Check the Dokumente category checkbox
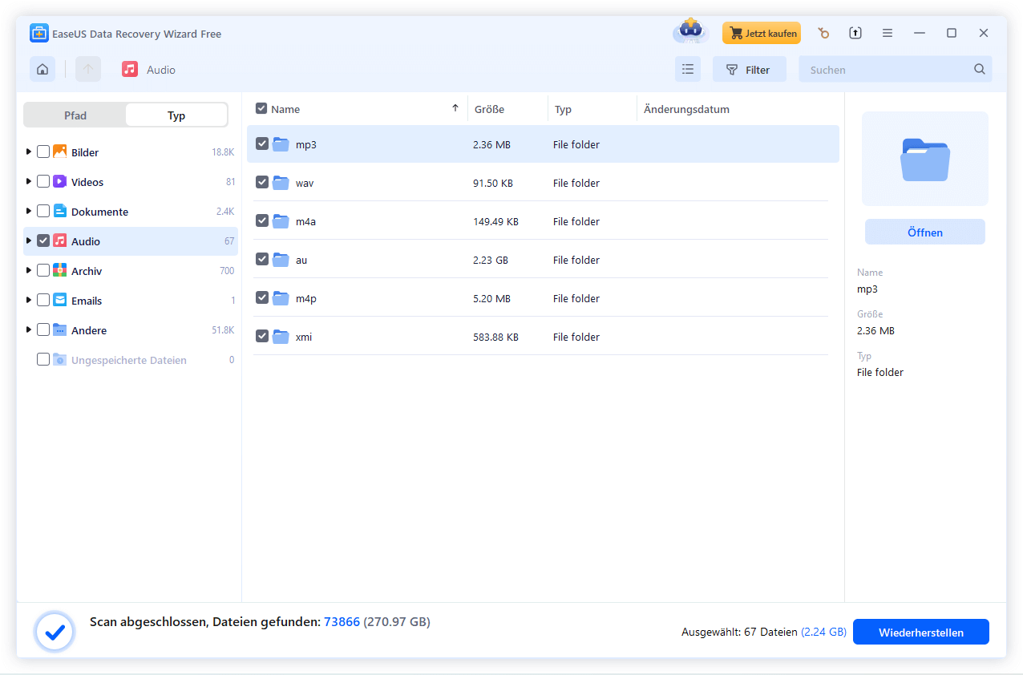The height and width of the screenshot is (675, 1023). click(x=43, y=211)
